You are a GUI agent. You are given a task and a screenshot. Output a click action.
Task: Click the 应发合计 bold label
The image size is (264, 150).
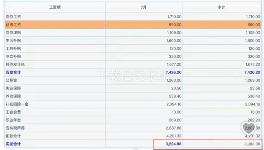[13, 72]
